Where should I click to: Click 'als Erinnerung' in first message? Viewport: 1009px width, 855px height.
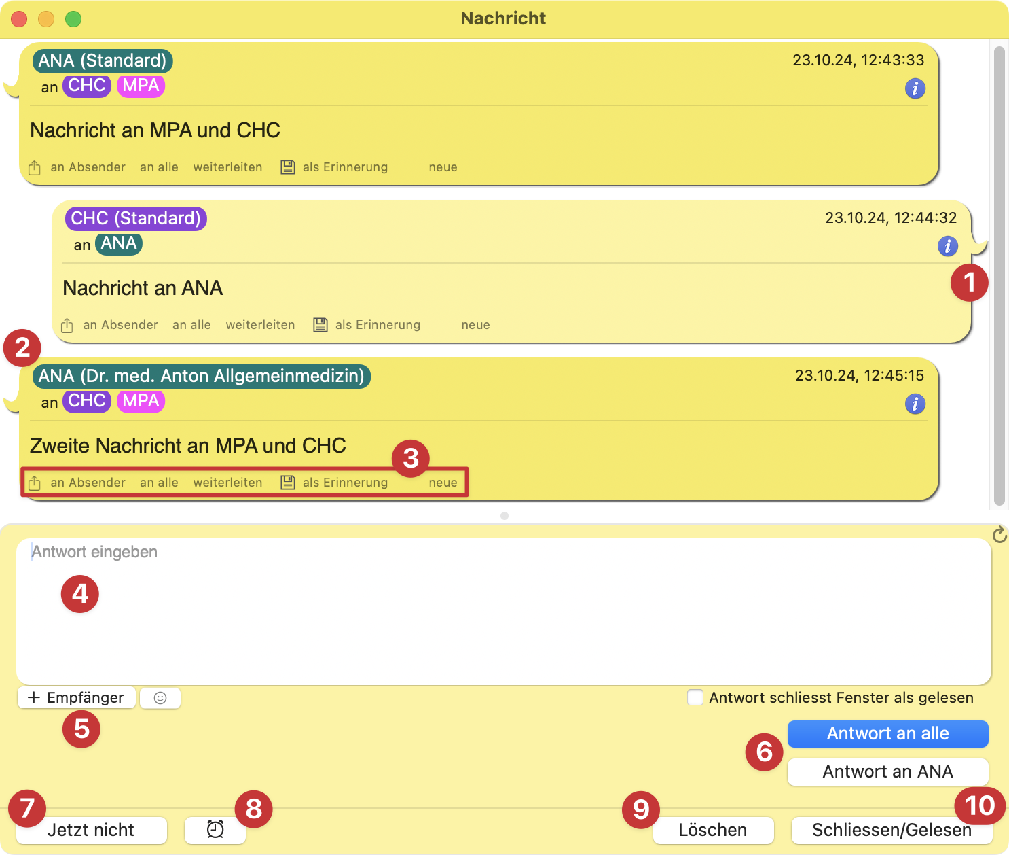tap(346, 167)
